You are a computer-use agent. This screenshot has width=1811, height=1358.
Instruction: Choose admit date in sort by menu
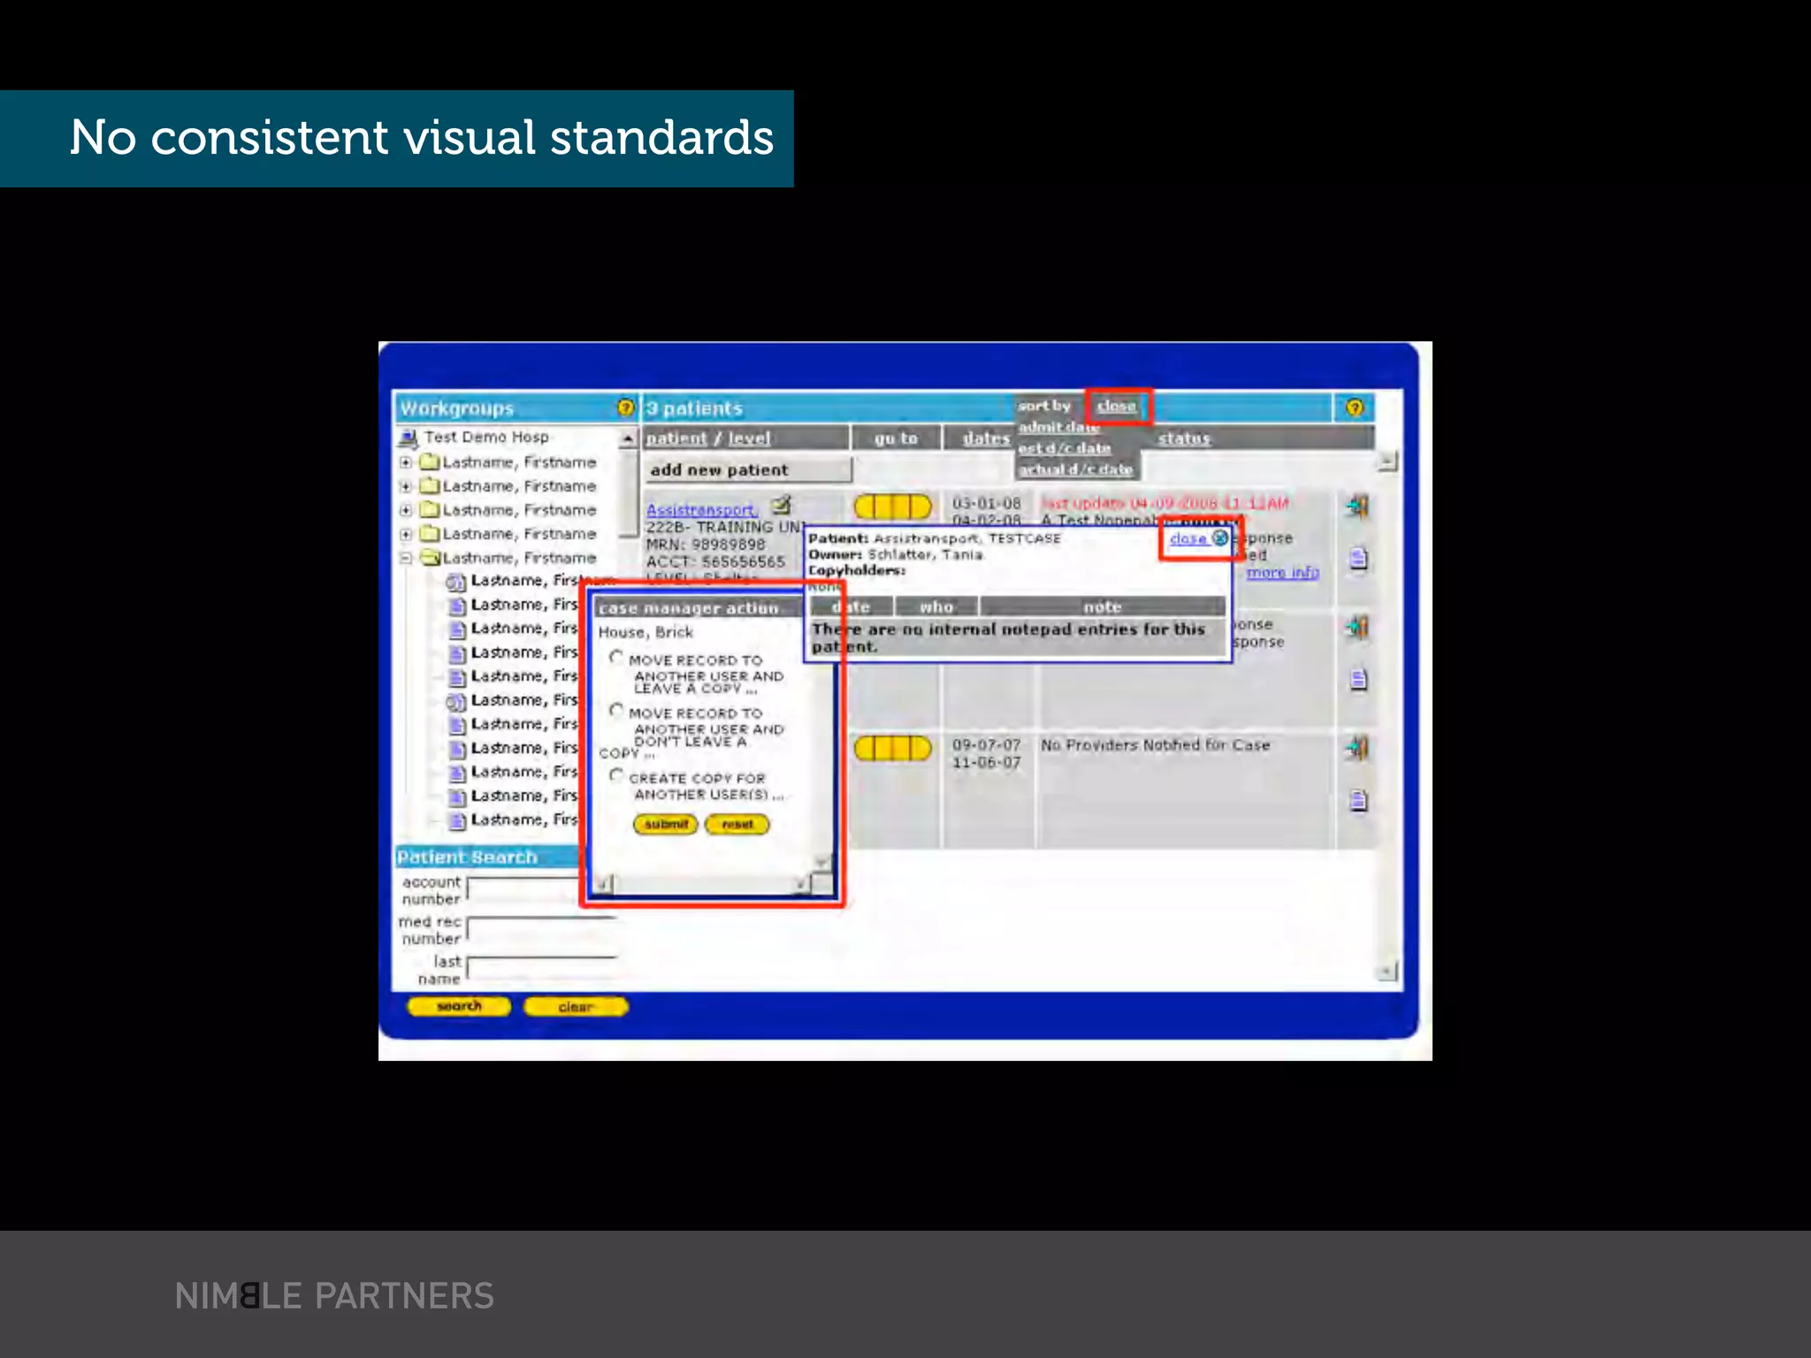1058,428
